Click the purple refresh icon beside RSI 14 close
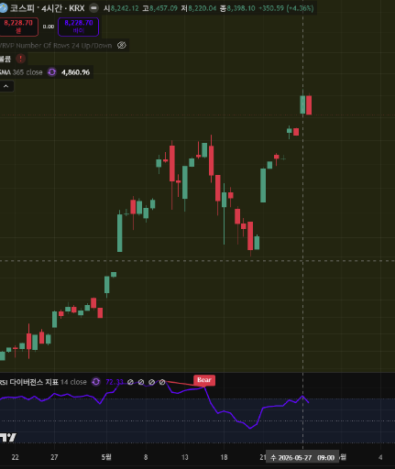The image size is (395, 469). [96, 382]
